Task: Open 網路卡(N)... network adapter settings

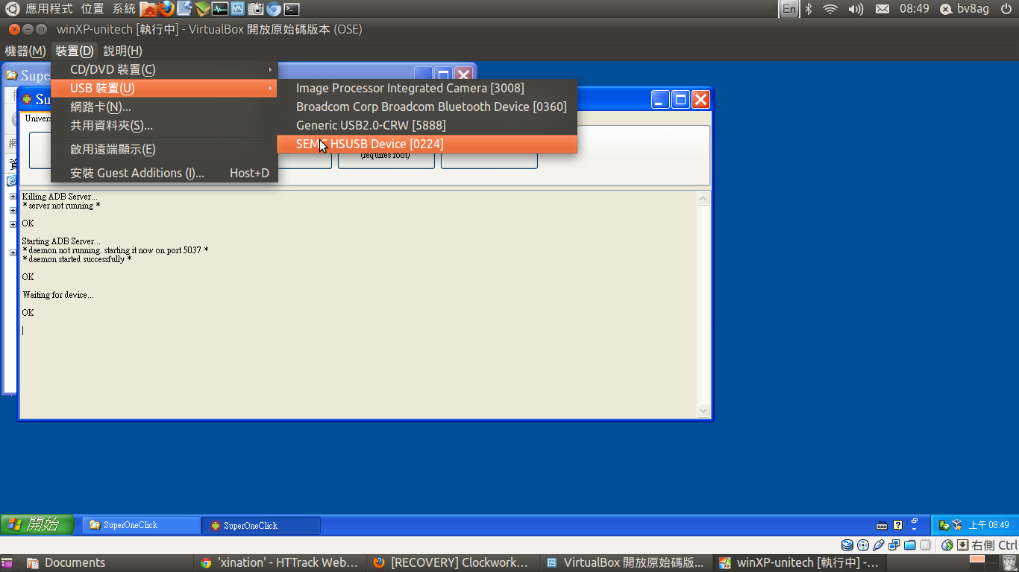Action: [x=165, y=107]
